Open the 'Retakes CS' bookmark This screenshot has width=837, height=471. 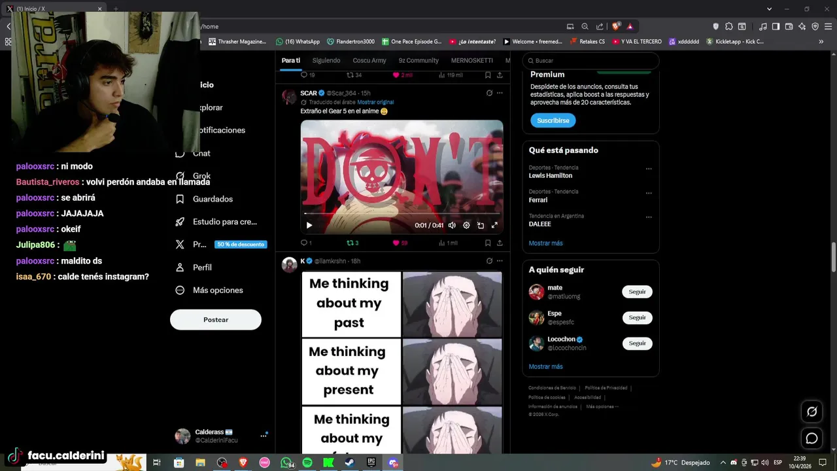[587, 41]
